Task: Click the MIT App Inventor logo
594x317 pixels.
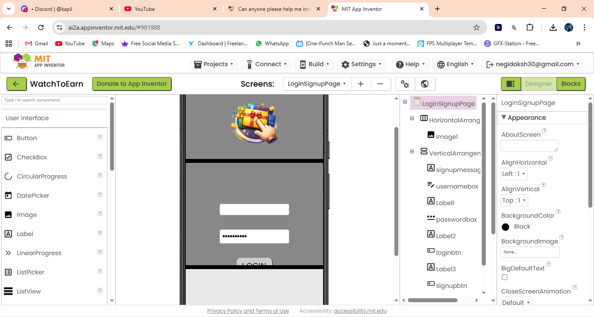Action: click(39, 62)
